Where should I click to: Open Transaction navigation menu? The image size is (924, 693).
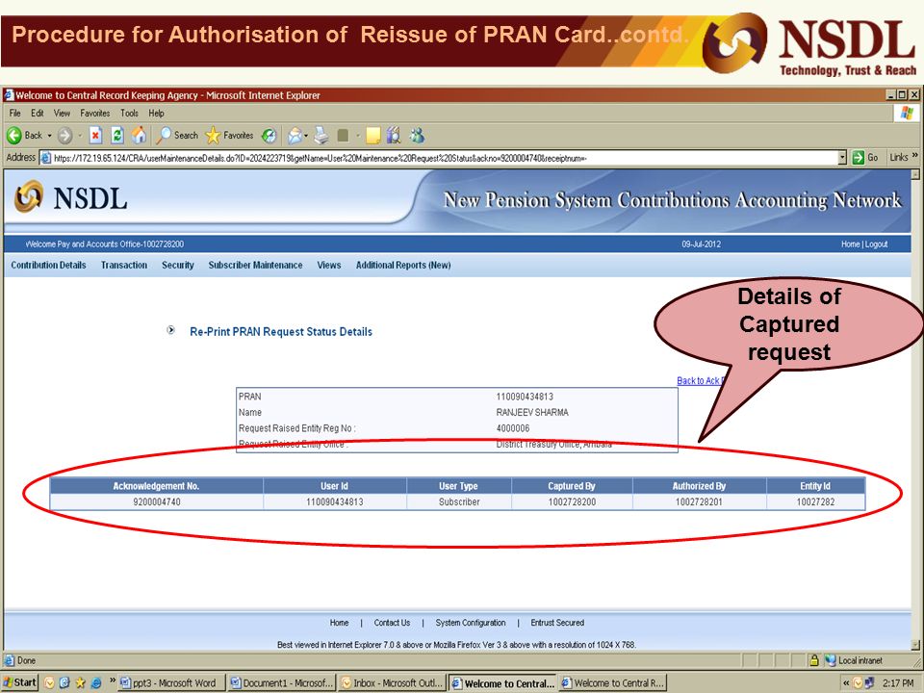(124, 266)
